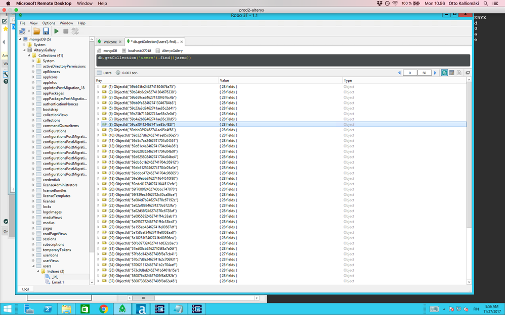The width and height of the screenshot is (505, 315).
Task: Switch to the Welcome tab
Action: [x=110, y=42]
